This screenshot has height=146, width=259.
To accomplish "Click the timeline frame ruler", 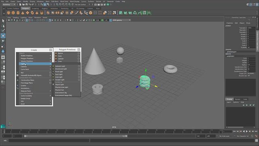I will point(113,131).
